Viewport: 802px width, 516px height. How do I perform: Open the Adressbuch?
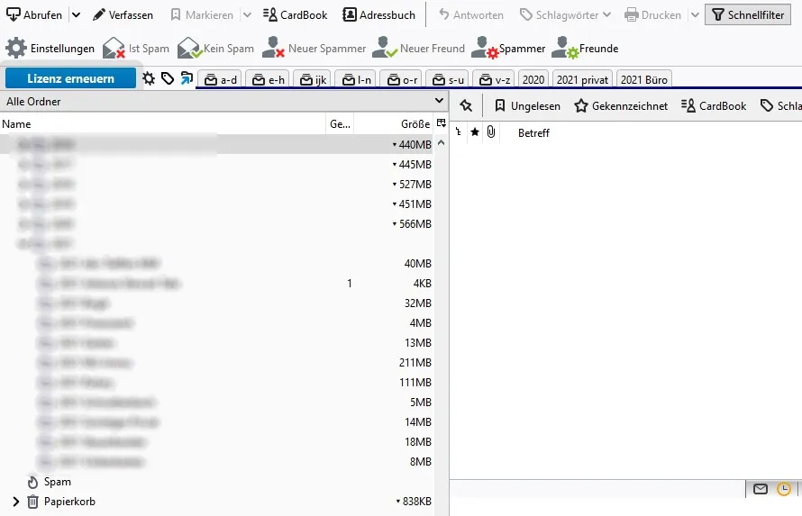(379, 14)
